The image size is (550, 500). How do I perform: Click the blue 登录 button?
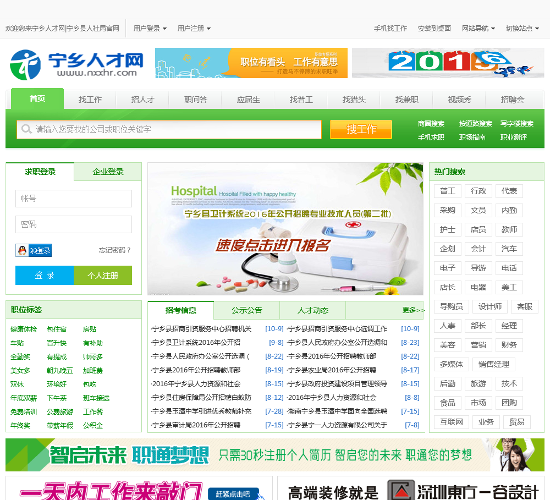pos(45,276)
